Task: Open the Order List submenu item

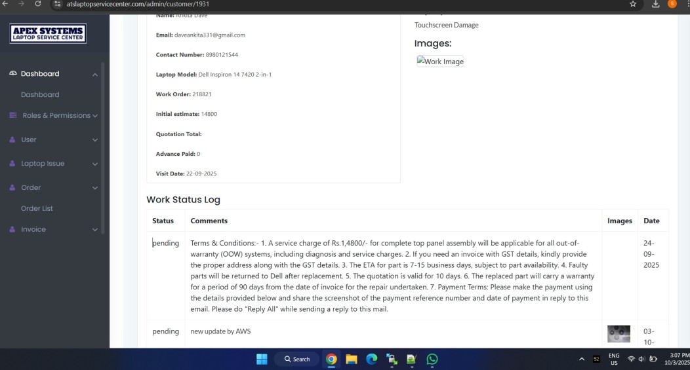Action: coord(37,208)
